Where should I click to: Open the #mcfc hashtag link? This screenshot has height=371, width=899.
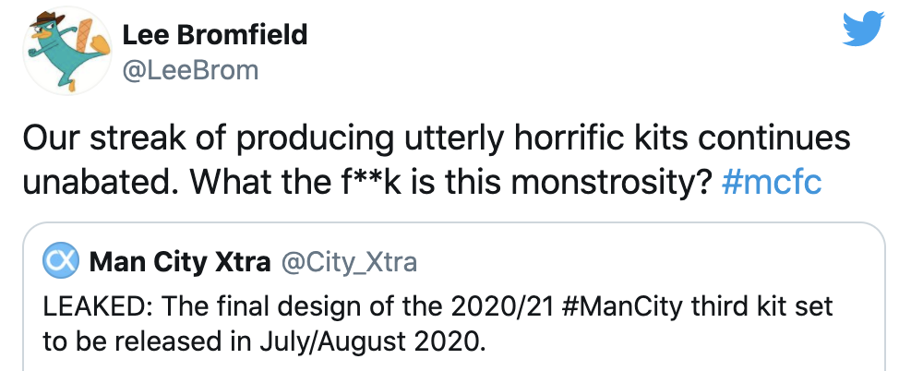click(x=772, y=183)
